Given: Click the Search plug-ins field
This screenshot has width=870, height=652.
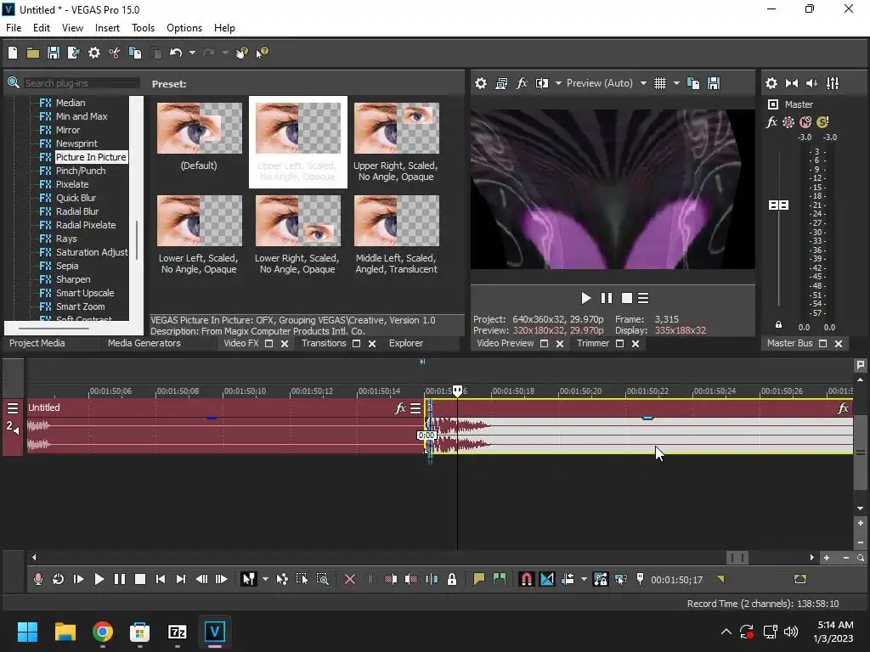Looking at the screenshot, I should click(x=81, y=83).
